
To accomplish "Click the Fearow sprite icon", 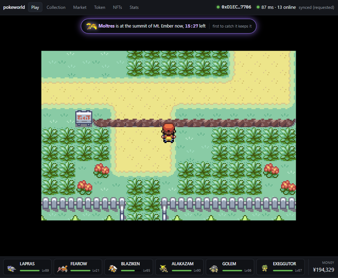I will (62, 269).
